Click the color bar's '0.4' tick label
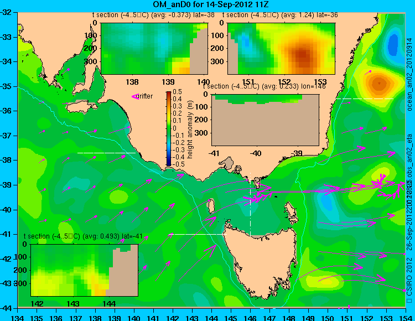The height and width of the screenshot is (321, 415). click(177, 99)
